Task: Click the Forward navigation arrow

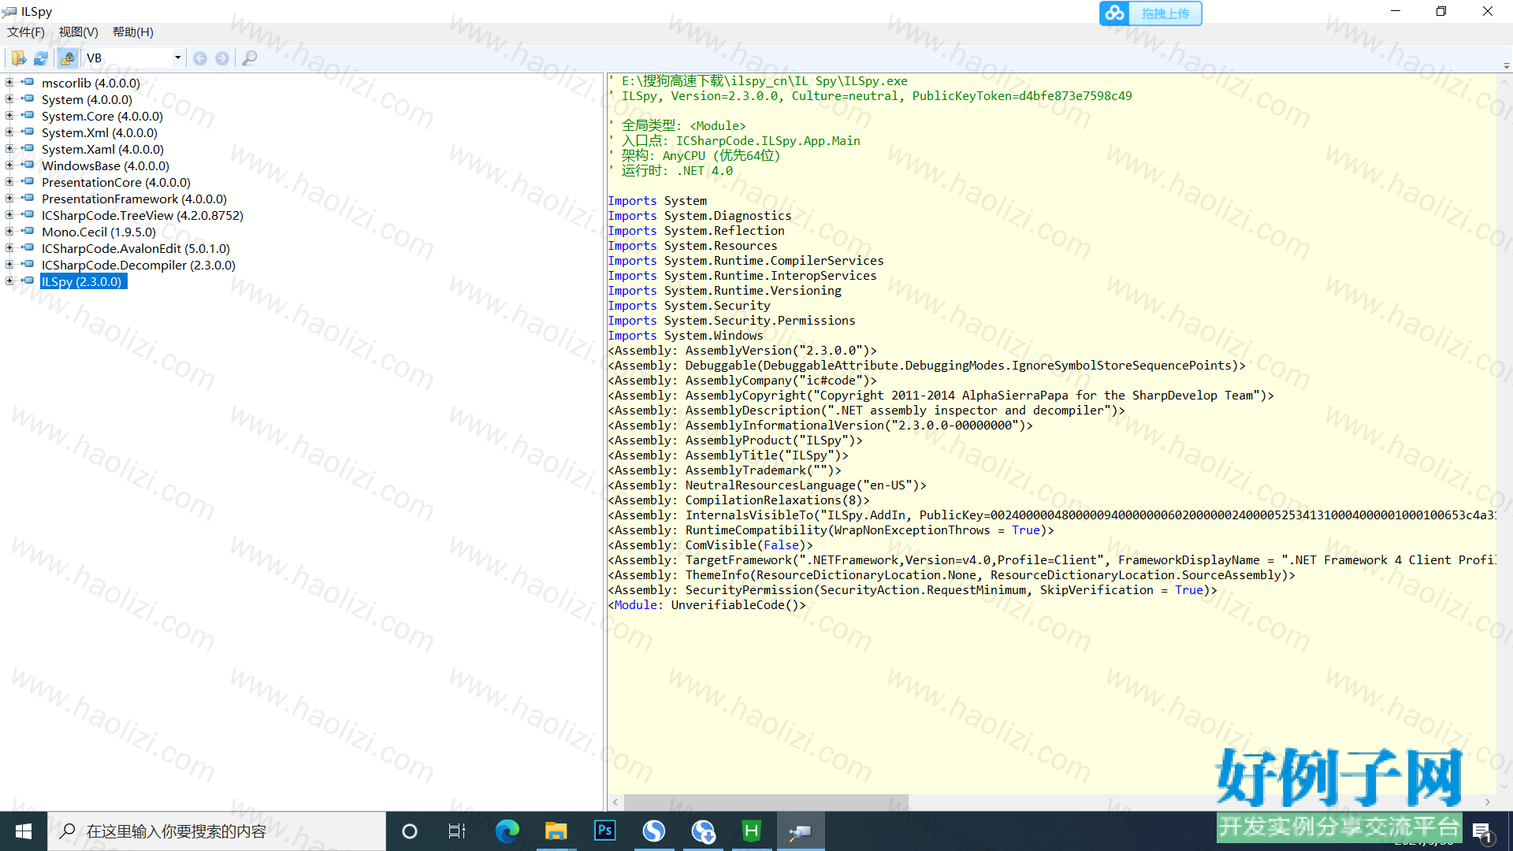Action: pos(222,58)
